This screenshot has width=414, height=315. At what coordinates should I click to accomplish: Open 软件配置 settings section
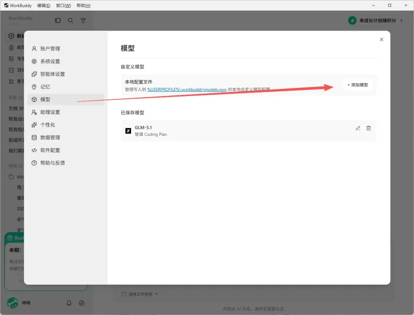(66, 150)
